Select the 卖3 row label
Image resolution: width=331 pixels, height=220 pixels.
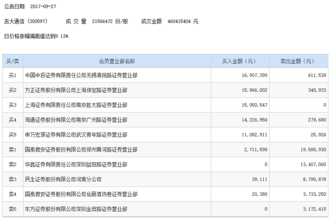13,179
